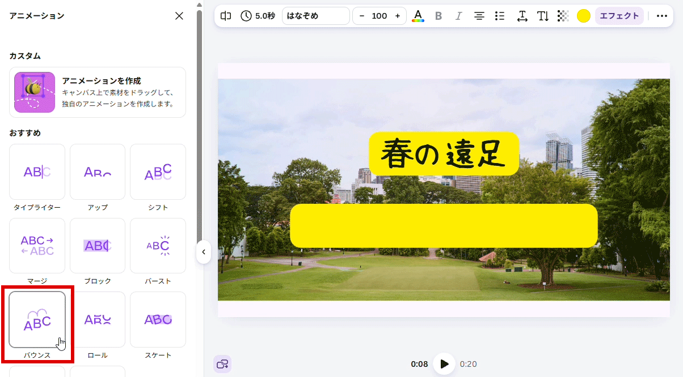Select the ブロック animation

click(98, 246)
